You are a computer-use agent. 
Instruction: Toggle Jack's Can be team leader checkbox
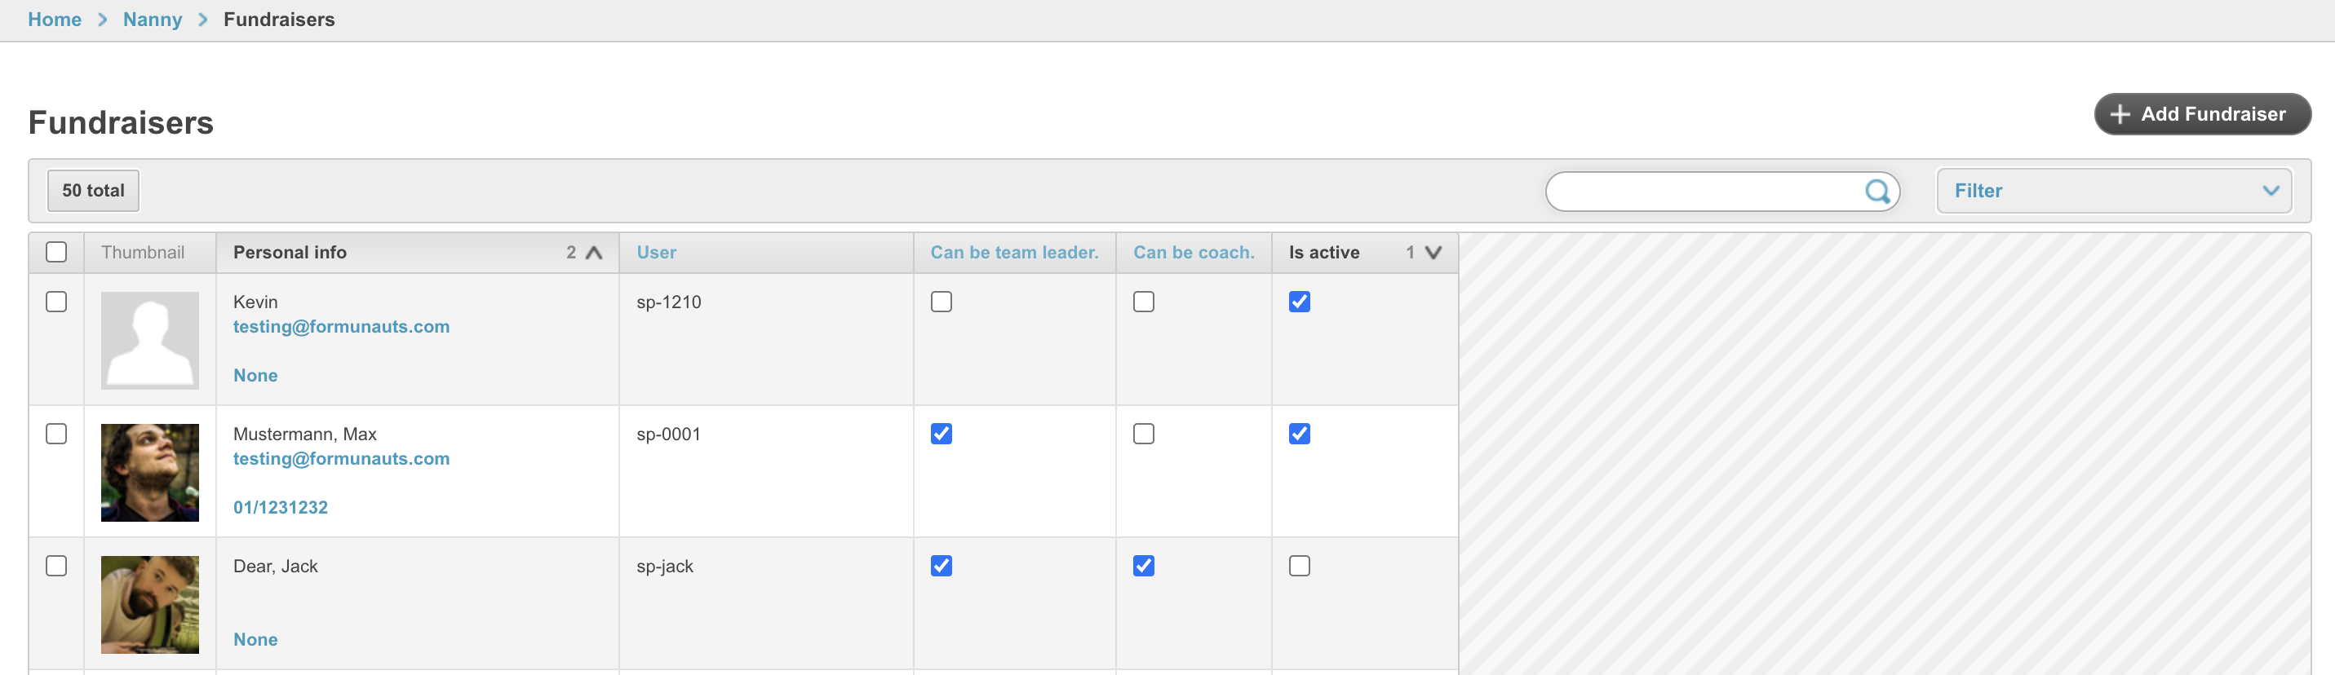pyautogui.click(x=941, y=567)
